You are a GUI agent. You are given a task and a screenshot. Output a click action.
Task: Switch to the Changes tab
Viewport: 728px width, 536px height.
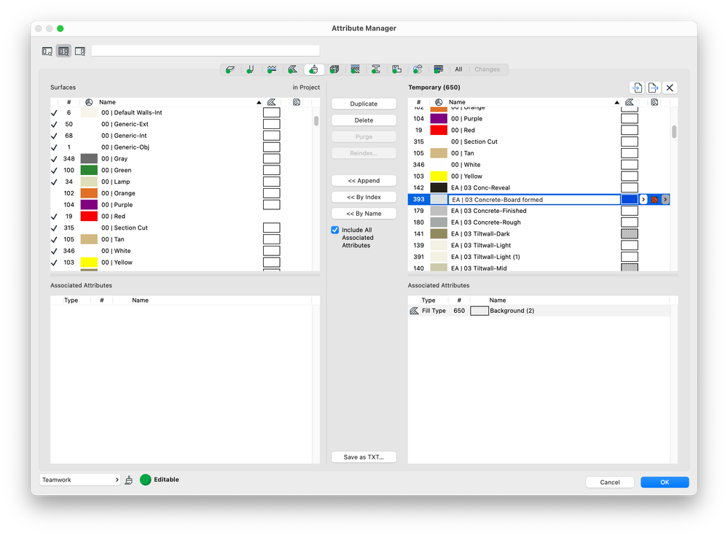pos(488,69)
